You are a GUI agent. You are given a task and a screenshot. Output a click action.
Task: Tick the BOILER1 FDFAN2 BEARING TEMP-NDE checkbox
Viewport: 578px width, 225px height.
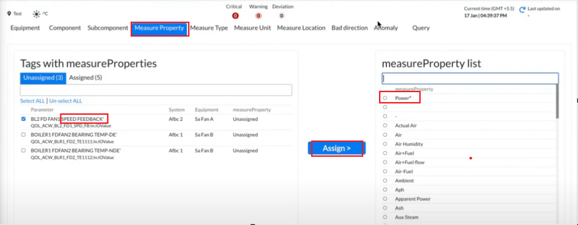click(24, 150)
